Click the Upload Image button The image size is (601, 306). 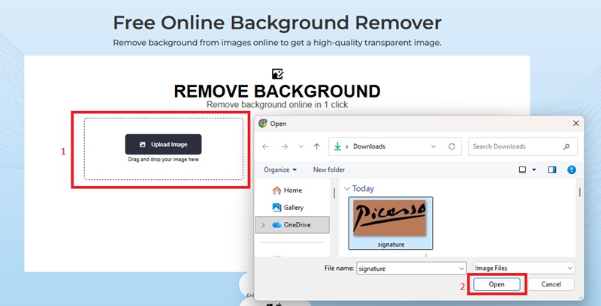163,144
